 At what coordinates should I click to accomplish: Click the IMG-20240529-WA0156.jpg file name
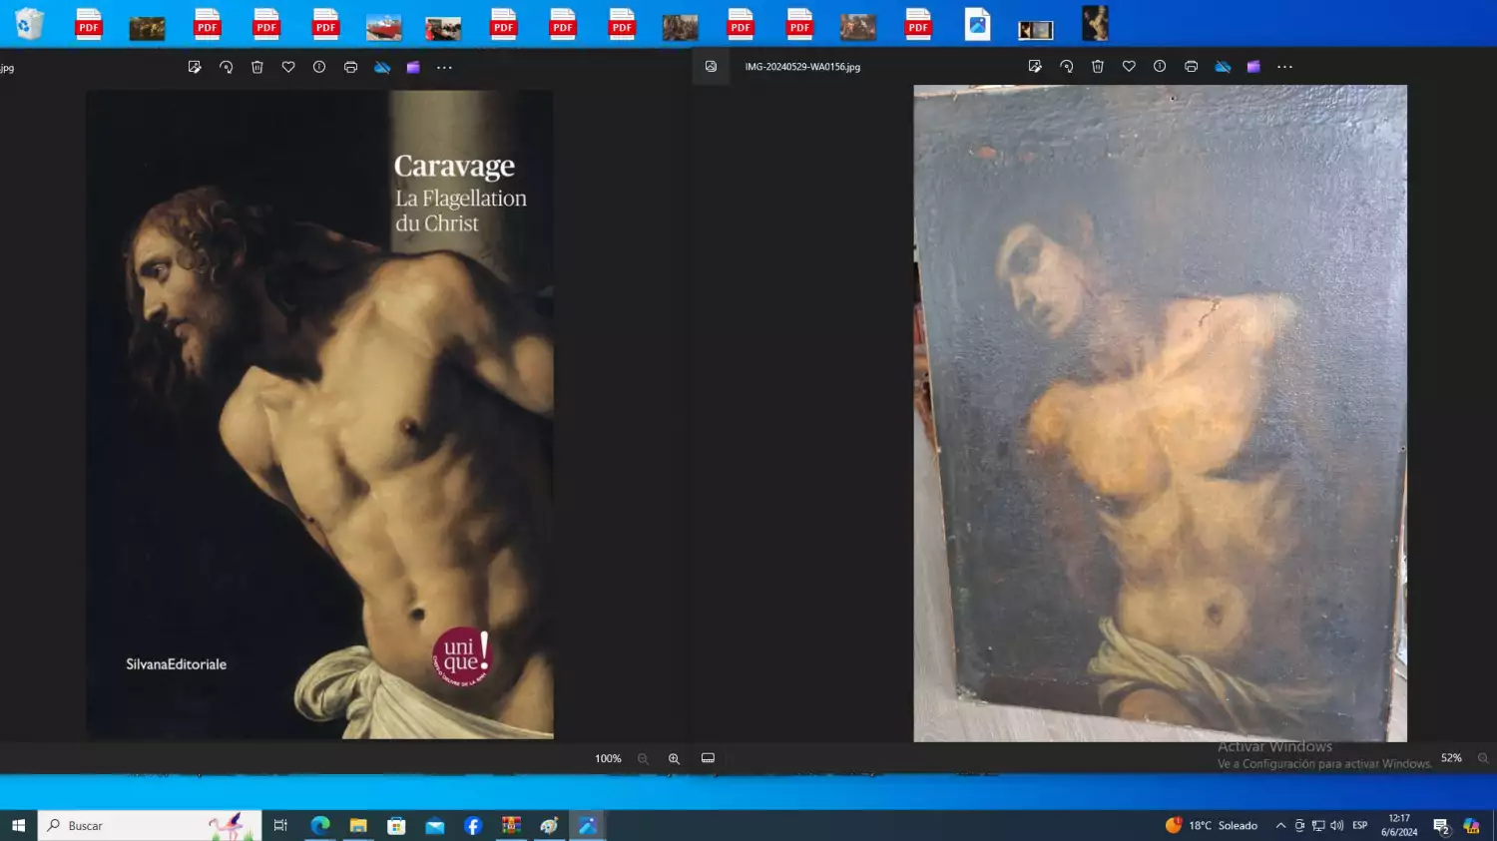pos(802,67)
